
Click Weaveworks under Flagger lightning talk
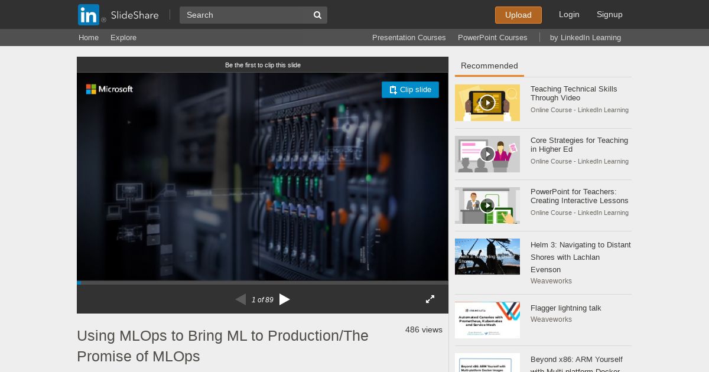coord(551,319)
